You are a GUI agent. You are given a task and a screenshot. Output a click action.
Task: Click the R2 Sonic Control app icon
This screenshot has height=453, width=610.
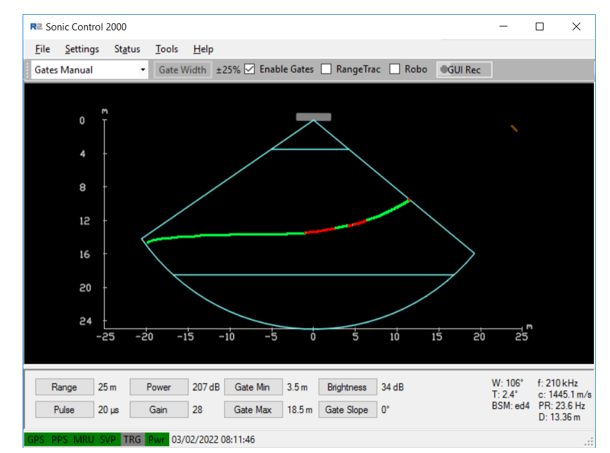(x=36, y=26)
